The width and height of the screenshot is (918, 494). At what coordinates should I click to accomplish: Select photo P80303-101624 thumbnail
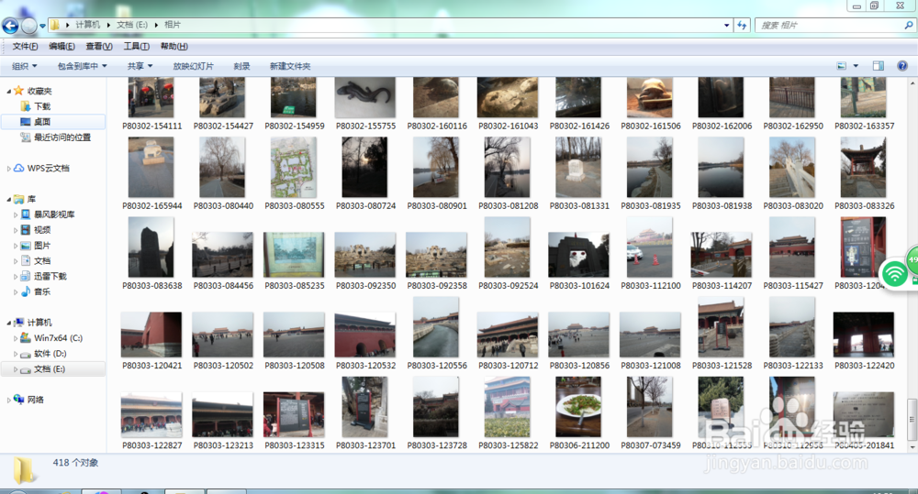tap(579, 254)
